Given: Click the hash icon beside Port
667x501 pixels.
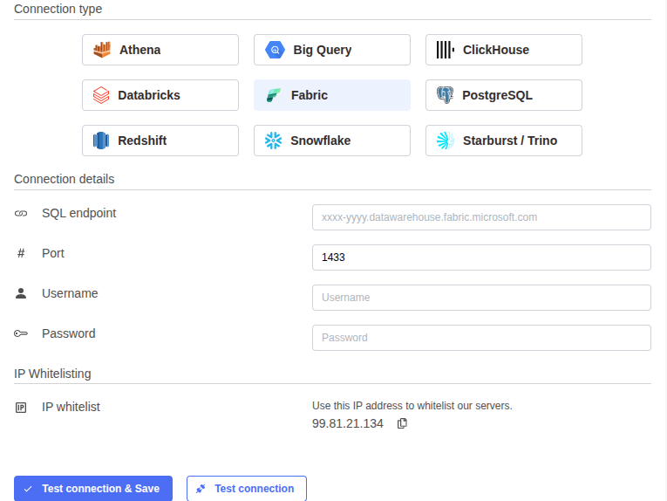Looking at the screenshot, I should point(21,254).
